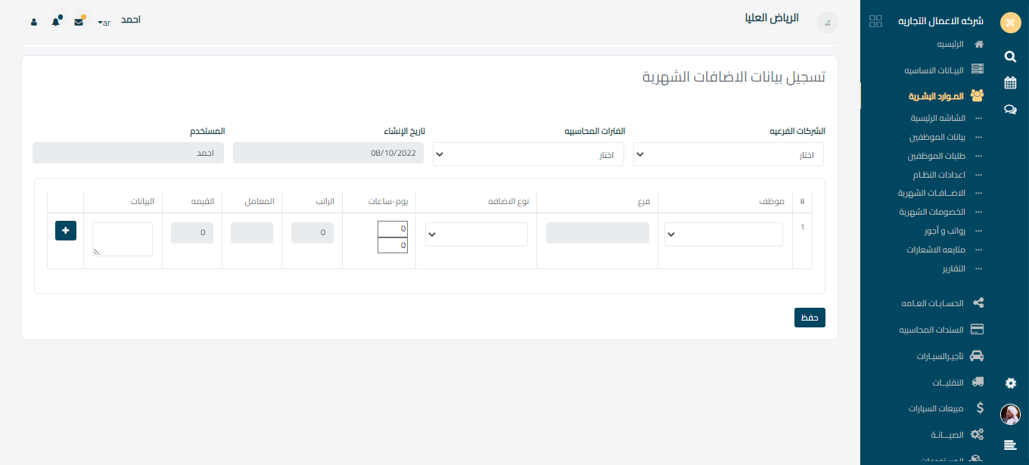Open the الفترات المحاسبيه dropdown
Screen dimensions: 1029x465
(528, 154)
